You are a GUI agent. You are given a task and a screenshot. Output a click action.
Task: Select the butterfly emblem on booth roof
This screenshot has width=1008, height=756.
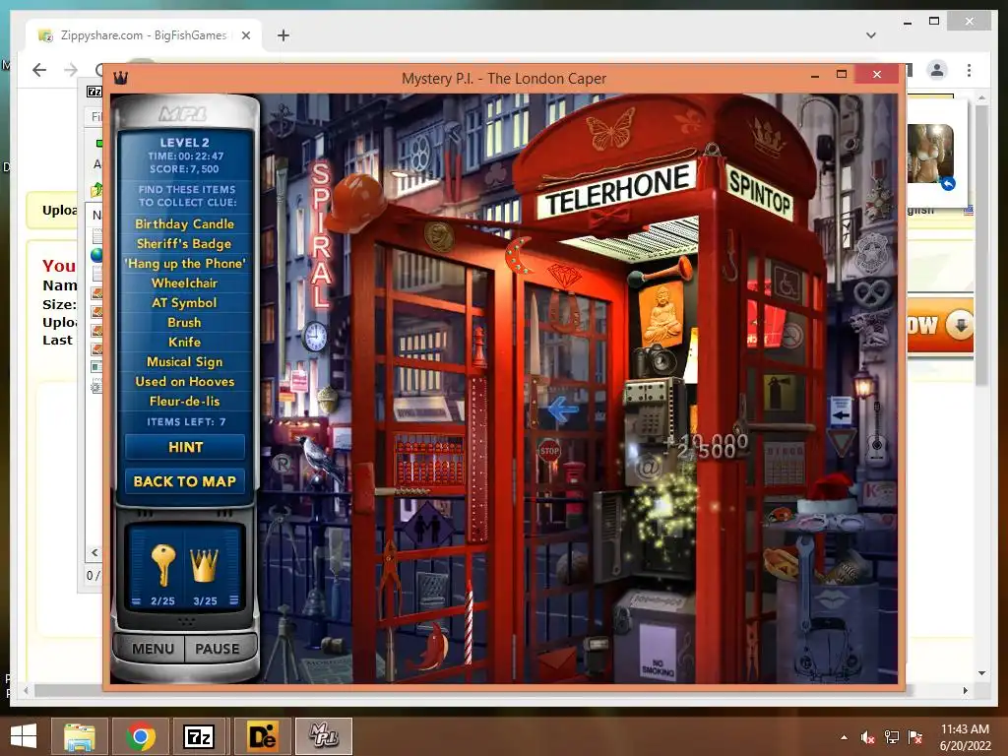[610, 129]
